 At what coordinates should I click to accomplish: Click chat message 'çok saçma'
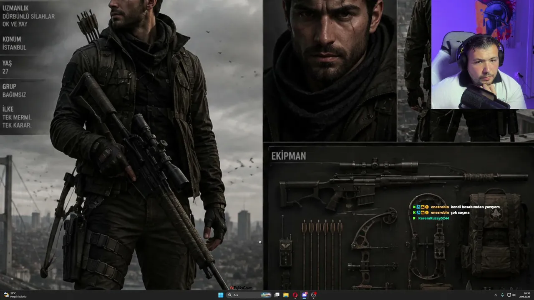click(460, 212)
